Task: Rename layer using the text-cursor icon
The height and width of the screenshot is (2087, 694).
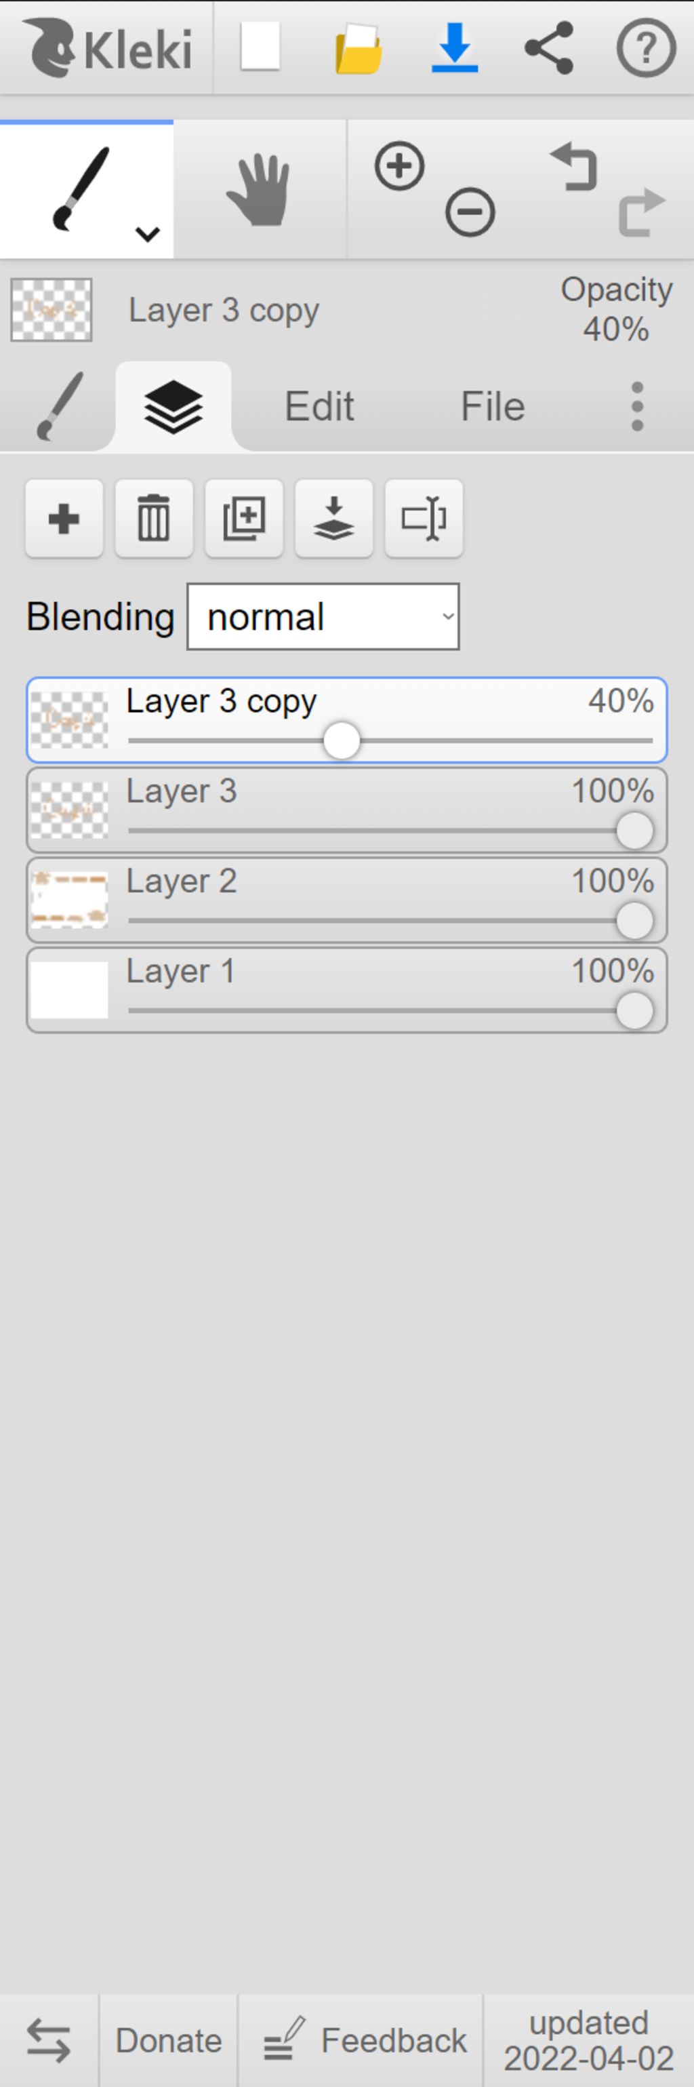Action: coord(424,519)
